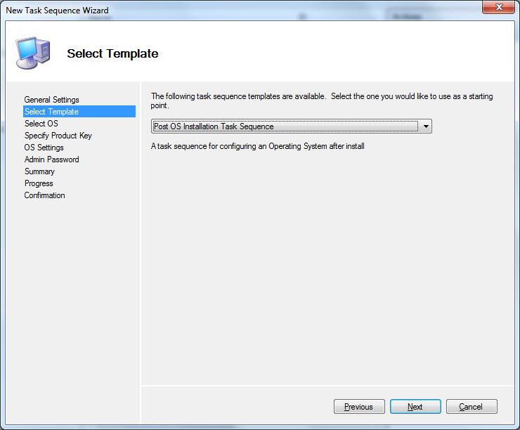Select Admin Password step
Image resolution: width=520 pixels, height=430 pixels.
pos(51,159)
